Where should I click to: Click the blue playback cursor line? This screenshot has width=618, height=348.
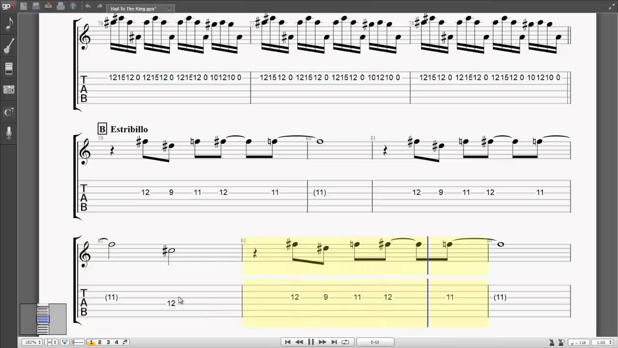click(x=428, y=282)
